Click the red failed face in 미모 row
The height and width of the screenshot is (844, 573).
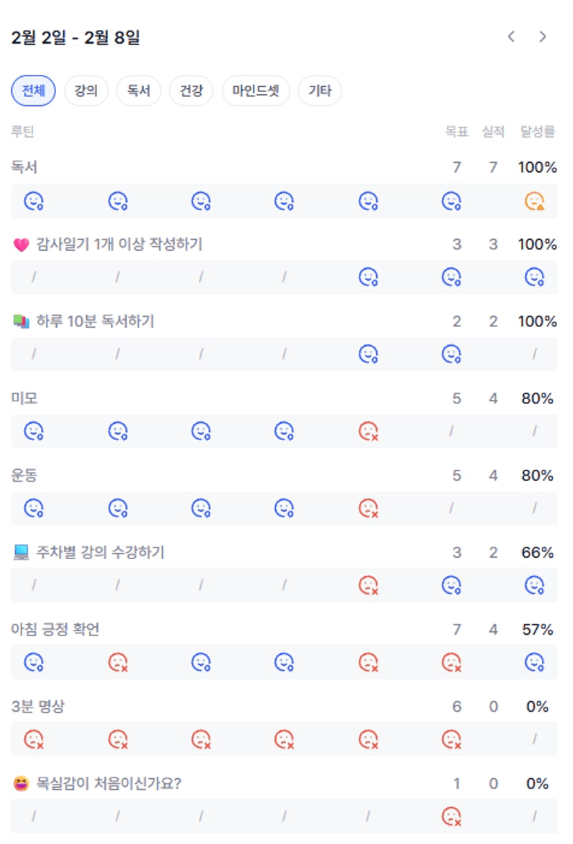coord(368,432)
